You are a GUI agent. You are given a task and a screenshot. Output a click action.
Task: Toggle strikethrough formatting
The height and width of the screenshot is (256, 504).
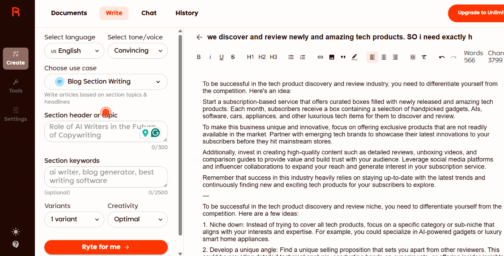[x=233, y=57]
